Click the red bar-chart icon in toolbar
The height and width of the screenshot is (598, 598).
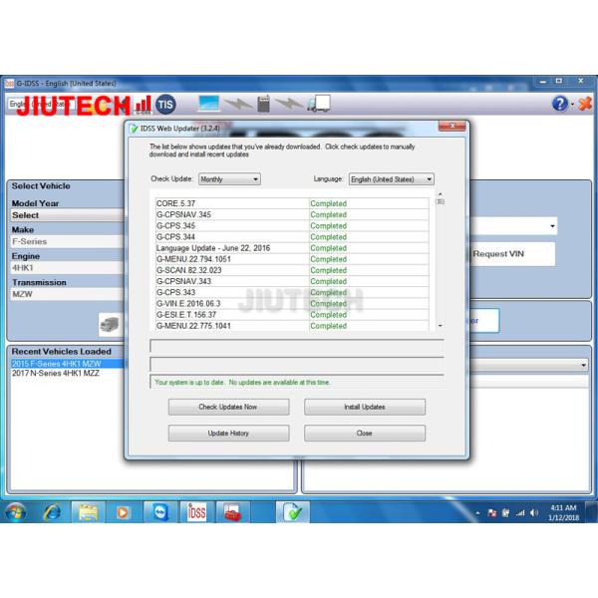coord(143,105)
